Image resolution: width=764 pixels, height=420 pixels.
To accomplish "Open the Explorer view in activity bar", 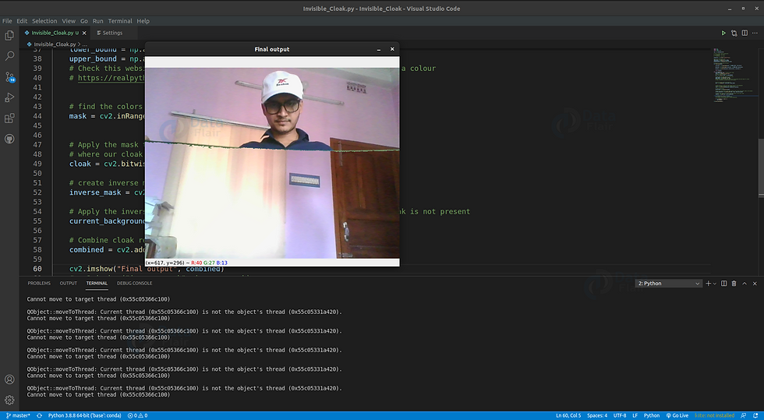I will coord(9,35).
